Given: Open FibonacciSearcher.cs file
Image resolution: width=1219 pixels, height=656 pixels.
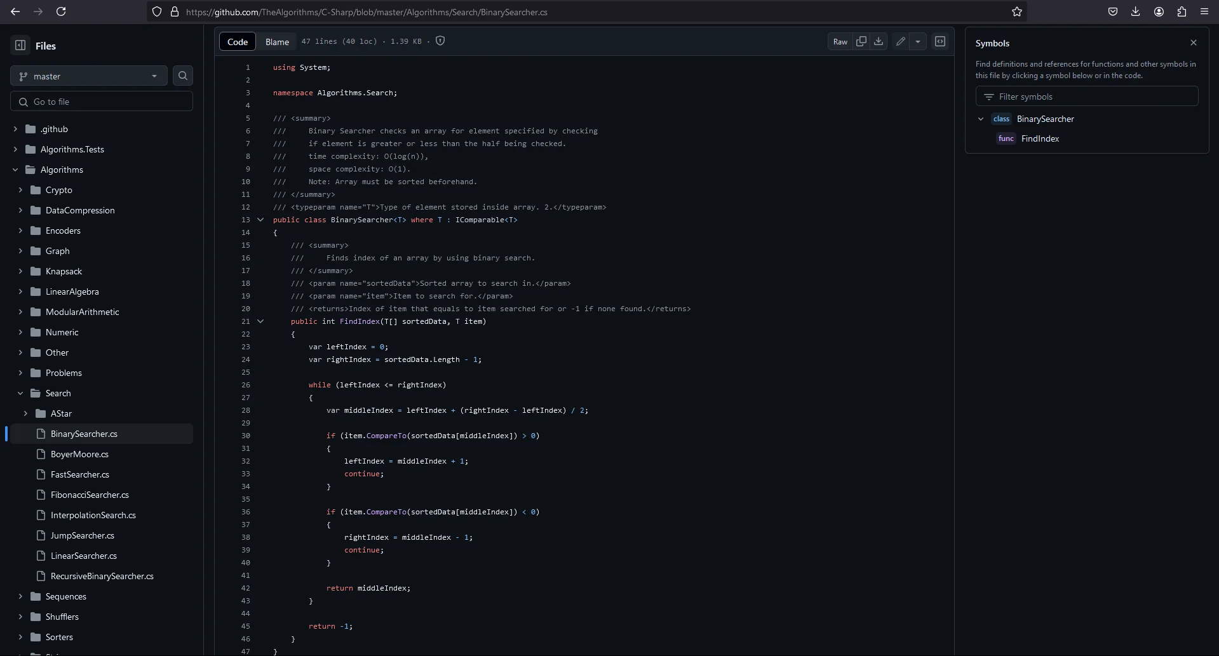Looking at the screenshot, I should click(x=90, y=495).
